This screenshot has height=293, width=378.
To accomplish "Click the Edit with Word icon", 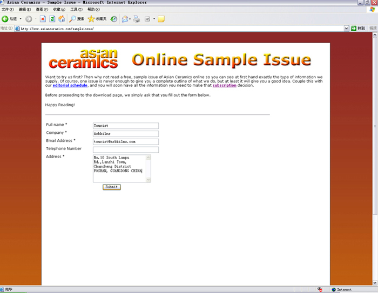I will 147,19.
